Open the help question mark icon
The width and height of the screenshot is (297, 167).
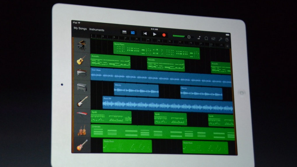(227, 40)
